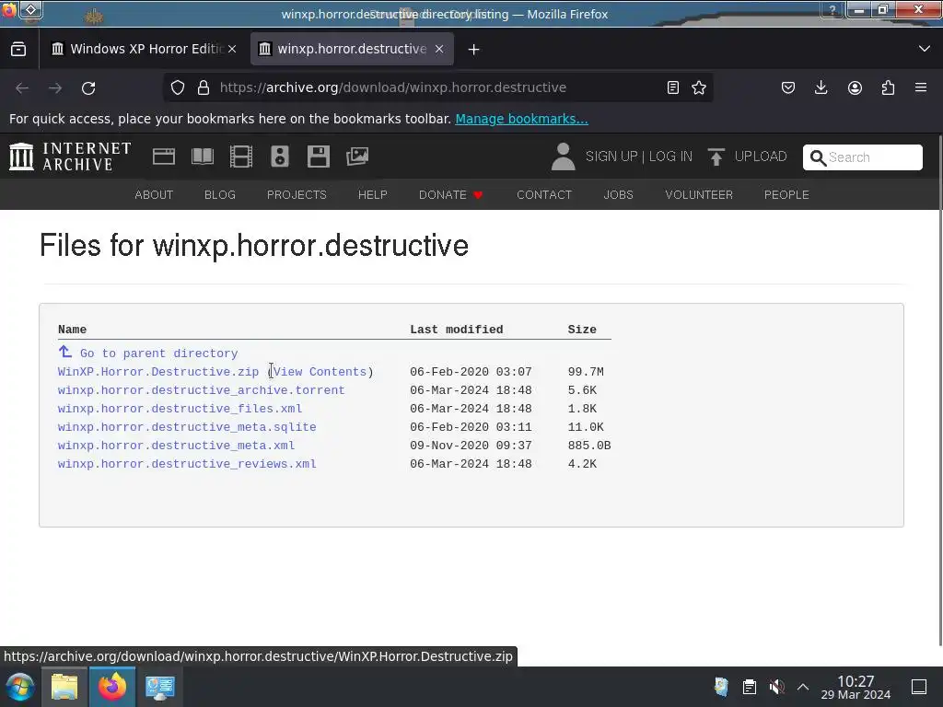Open ABOUT in archive navigation
Screen dimensions: 943x707
pyautogui.click(x=154, y=195)
